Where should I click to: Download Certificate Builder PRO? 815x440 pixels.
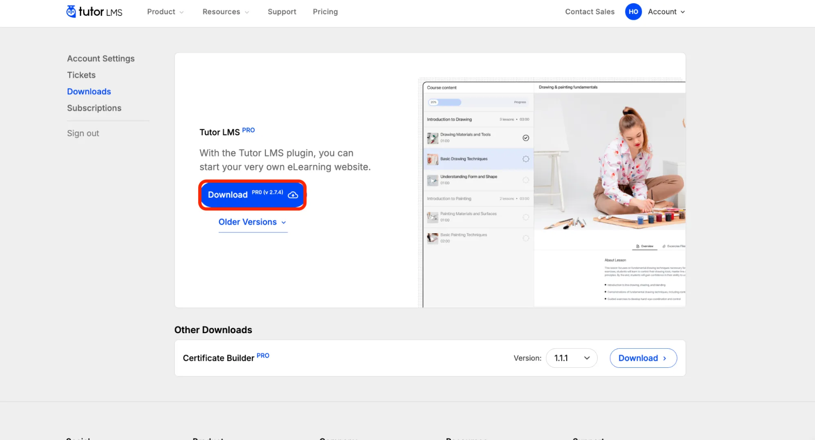click(643, 358)
